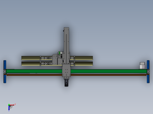Pick the lower-left olive cylinder
Screen dimensions: 153x114
click(x=31, y=63)
